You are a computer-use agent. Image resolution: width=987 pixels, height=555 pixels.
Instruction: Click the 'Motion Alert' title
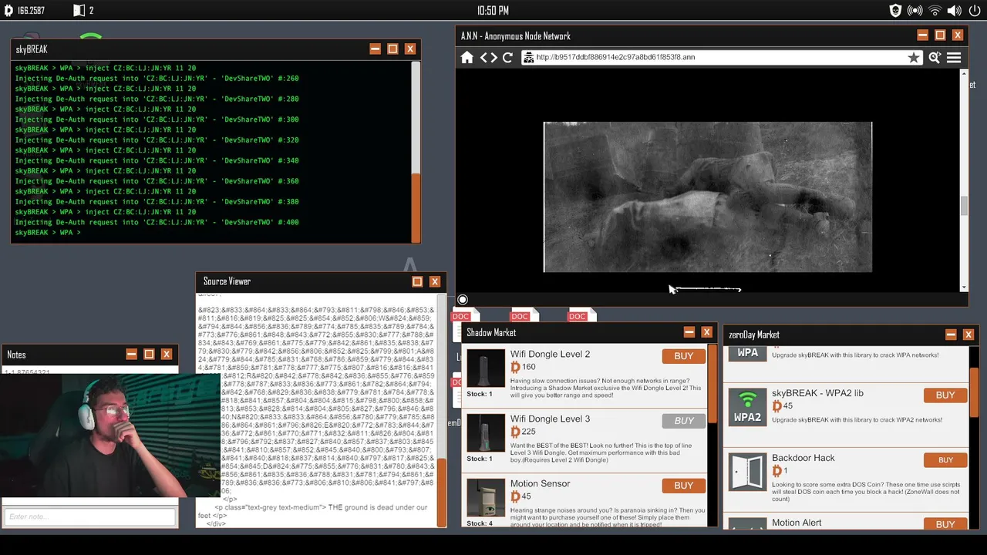click(x=797, y=523)
